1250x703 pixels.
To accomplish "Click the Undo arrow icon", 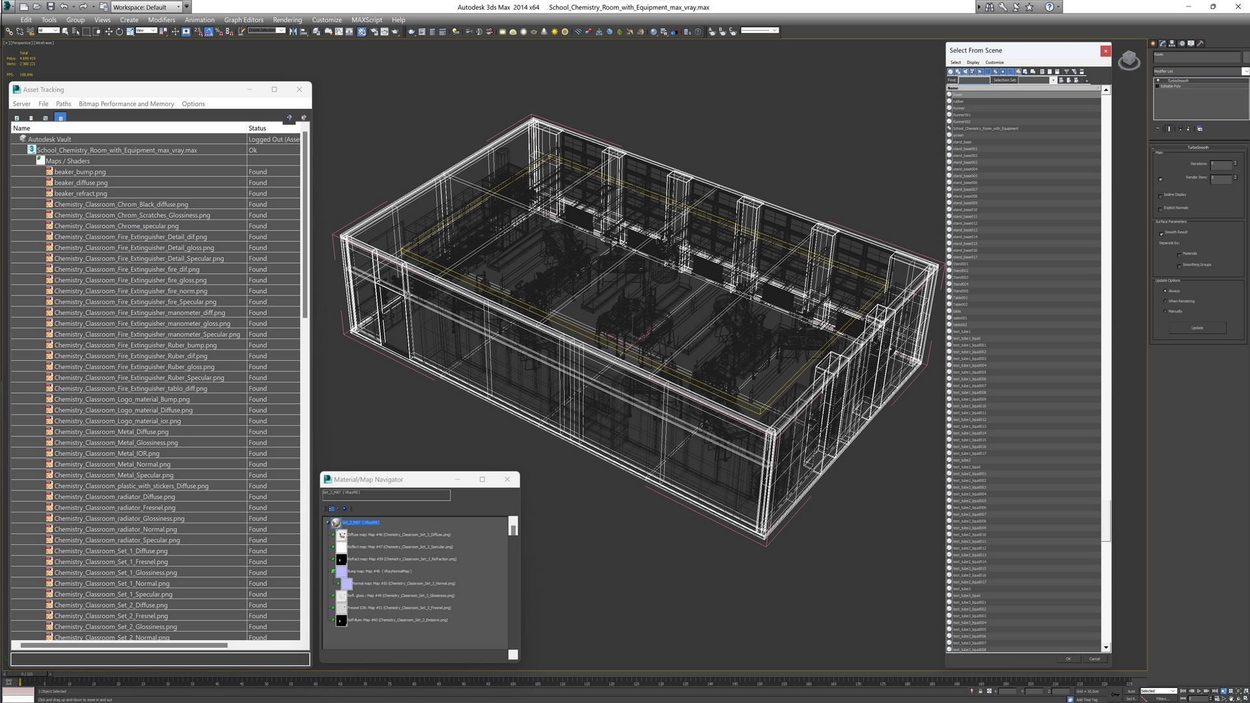I will 64,7.
